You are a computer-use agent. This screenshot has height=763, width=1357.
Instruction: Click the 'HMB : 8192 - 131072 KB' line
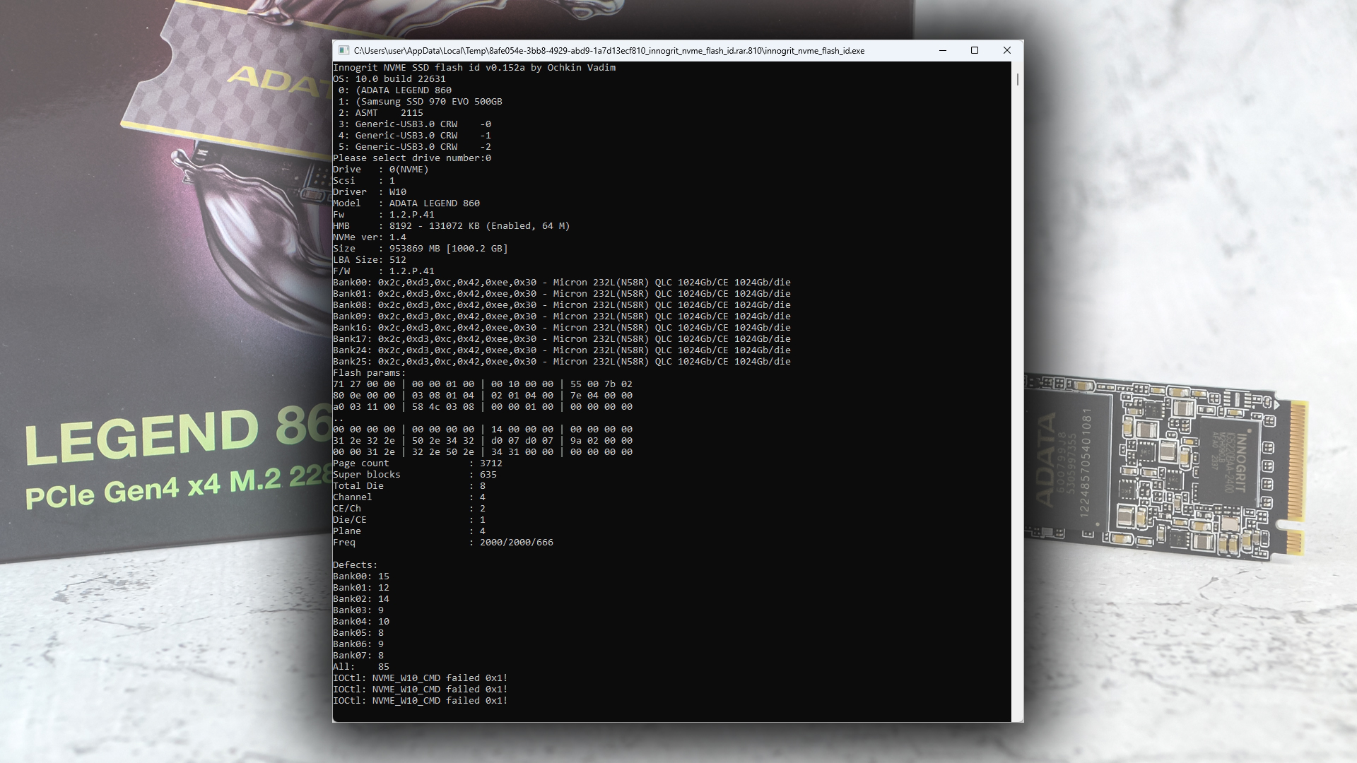451,226
